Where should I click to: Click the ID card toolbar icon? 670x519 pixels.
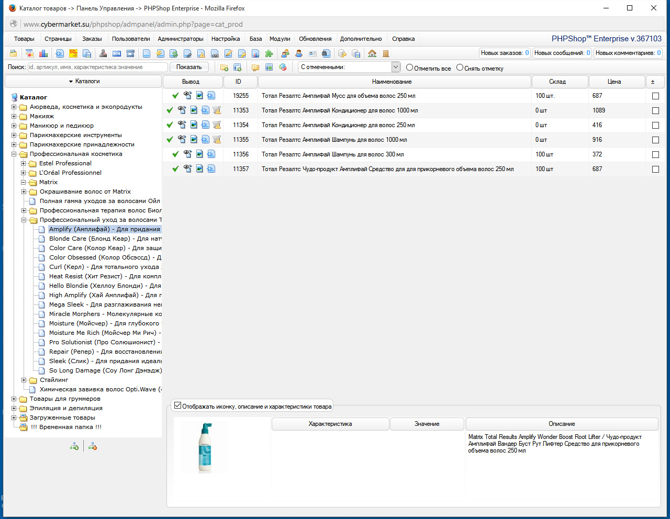(312, 53)
